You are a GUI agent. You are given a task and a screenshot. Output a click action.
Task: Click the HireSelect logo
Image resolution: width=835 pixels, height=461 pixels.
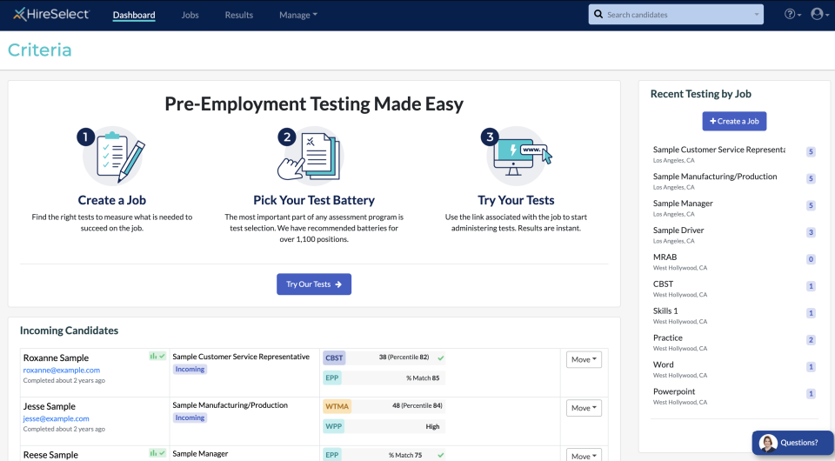51,15
